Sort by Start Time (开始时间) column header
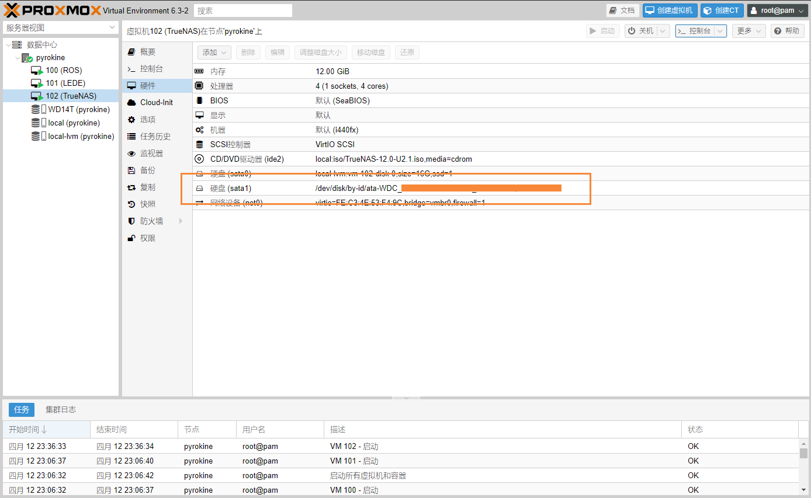The height and width of the screenshot is (498, 811). pyautogui.click(x=46, y=430)
